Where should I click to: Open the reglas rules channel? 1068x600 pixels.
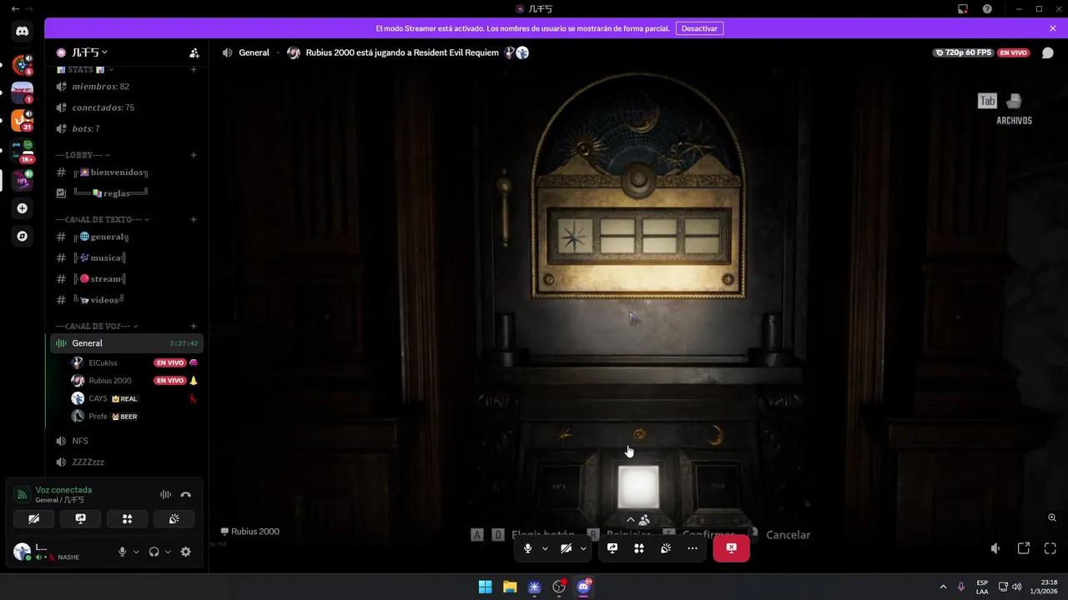click(127, 193)
